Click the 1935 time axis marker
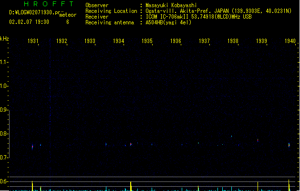This screenshot has height=191, width=300. pos(147,41)
